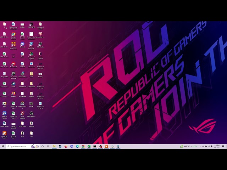Screen dimensions: 227x170
Task: Open the Kali Client desktop shortcut
Action: click(13, 64)
